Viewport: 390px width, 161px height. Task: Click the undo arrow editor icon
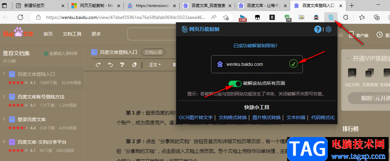point(111,65)
